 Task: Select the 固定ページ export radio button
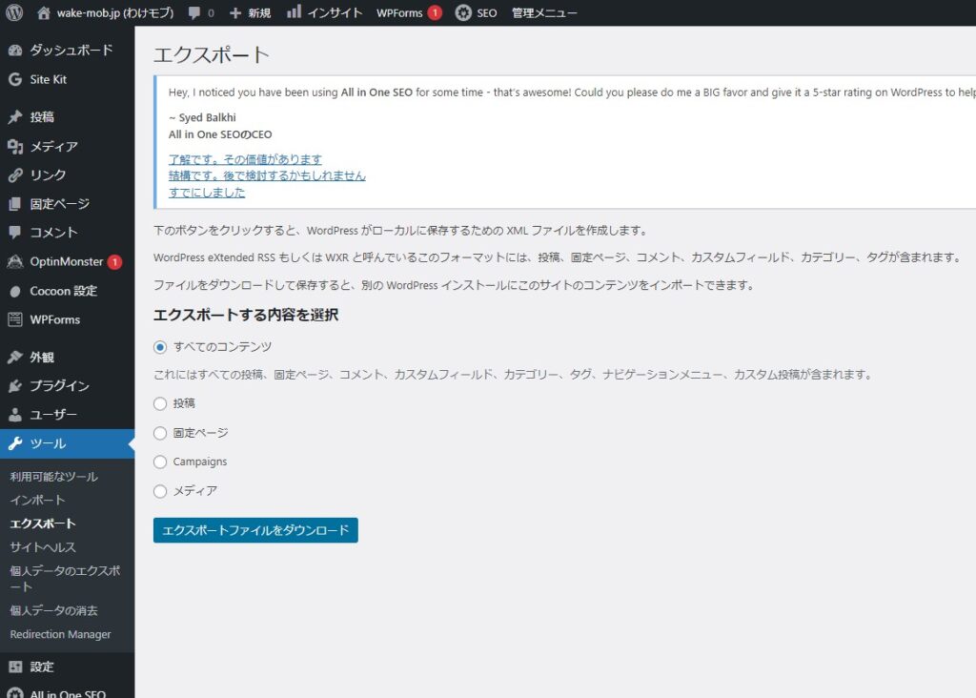click(160, 433)
